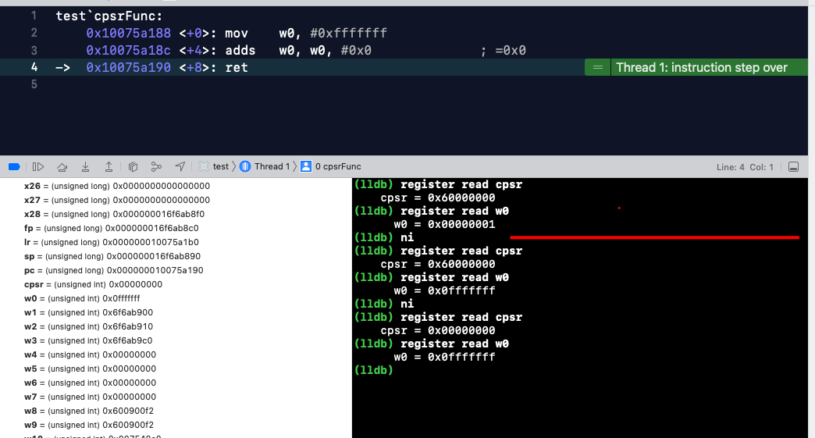Click the Thread 1 instruction step over annotation
This screenshot has height=438, width=815.
(x=701, y=68)
